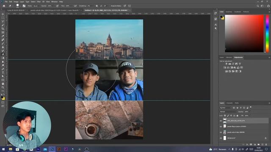Add a Brightness/Contrast adjustment
The height and width of the screenshot is (152, 271).
226,64
